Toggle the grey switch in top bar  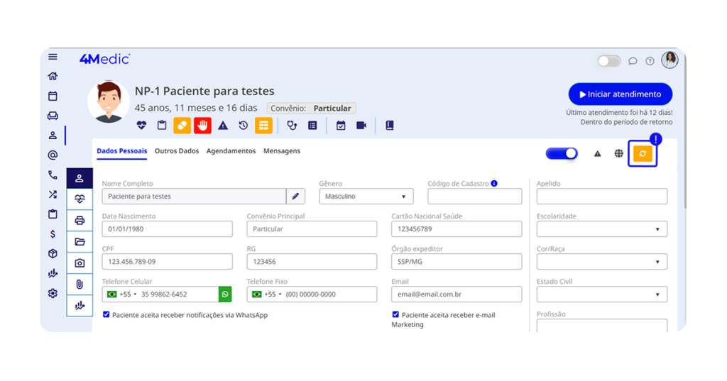click(608, 61)
